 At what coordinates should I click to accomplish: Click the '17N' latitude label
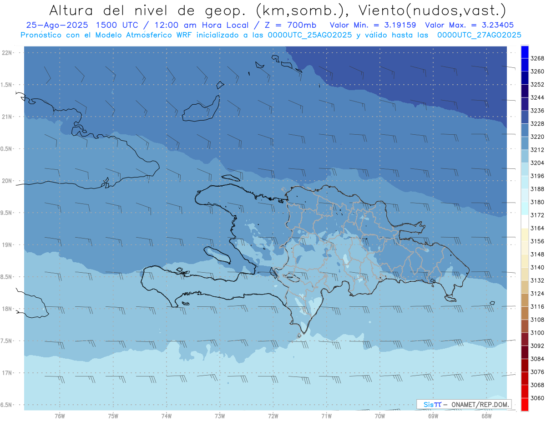[x=7, y=373]
